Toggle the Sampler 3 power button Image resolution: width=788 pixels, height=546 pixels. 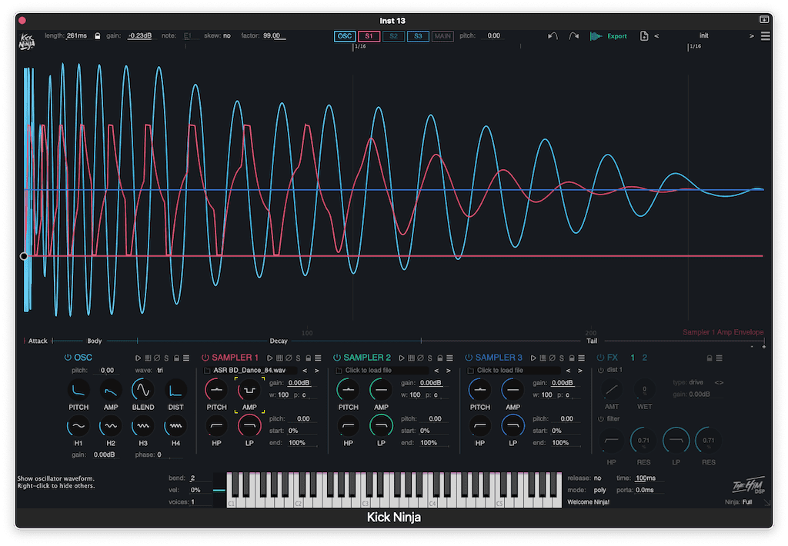(469, 358)
